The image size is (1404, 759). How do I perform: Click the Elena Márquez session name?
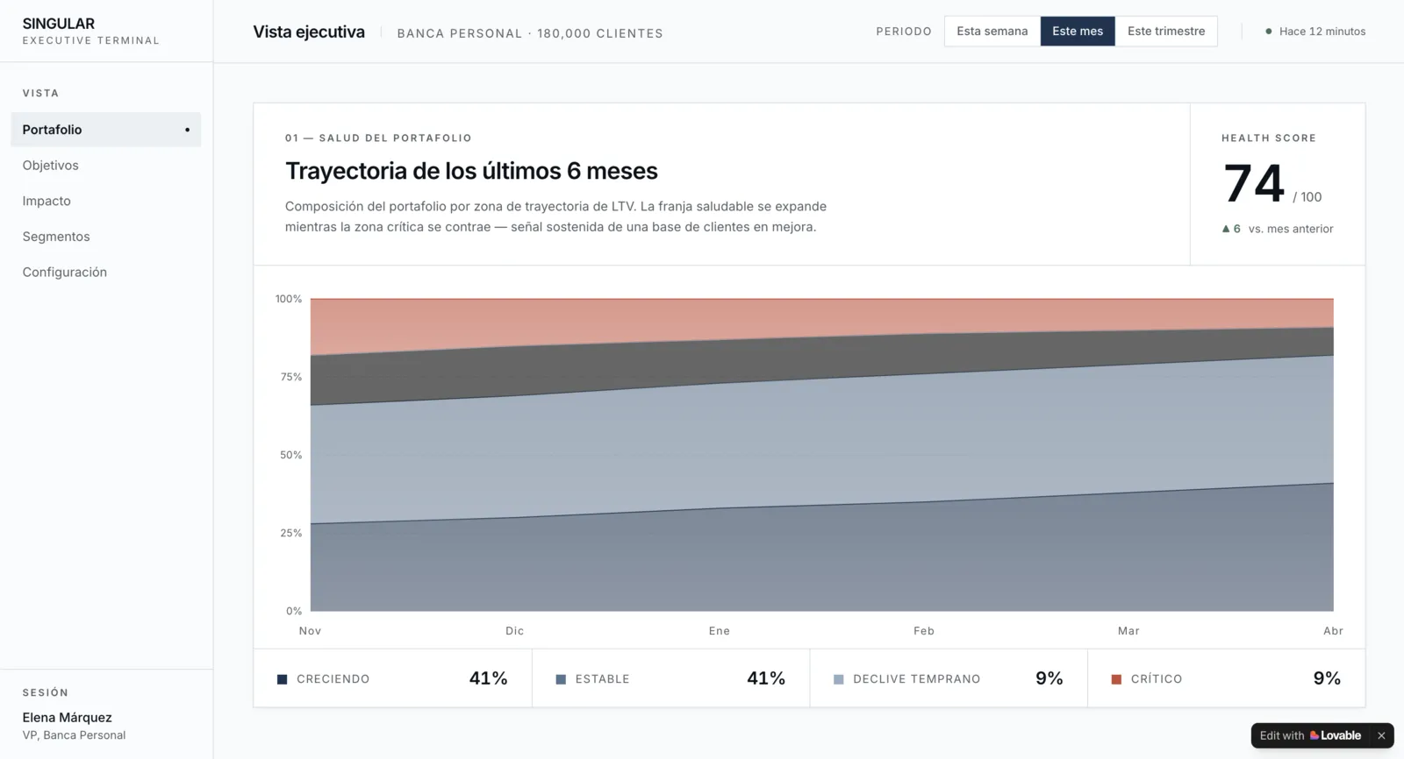68,718
